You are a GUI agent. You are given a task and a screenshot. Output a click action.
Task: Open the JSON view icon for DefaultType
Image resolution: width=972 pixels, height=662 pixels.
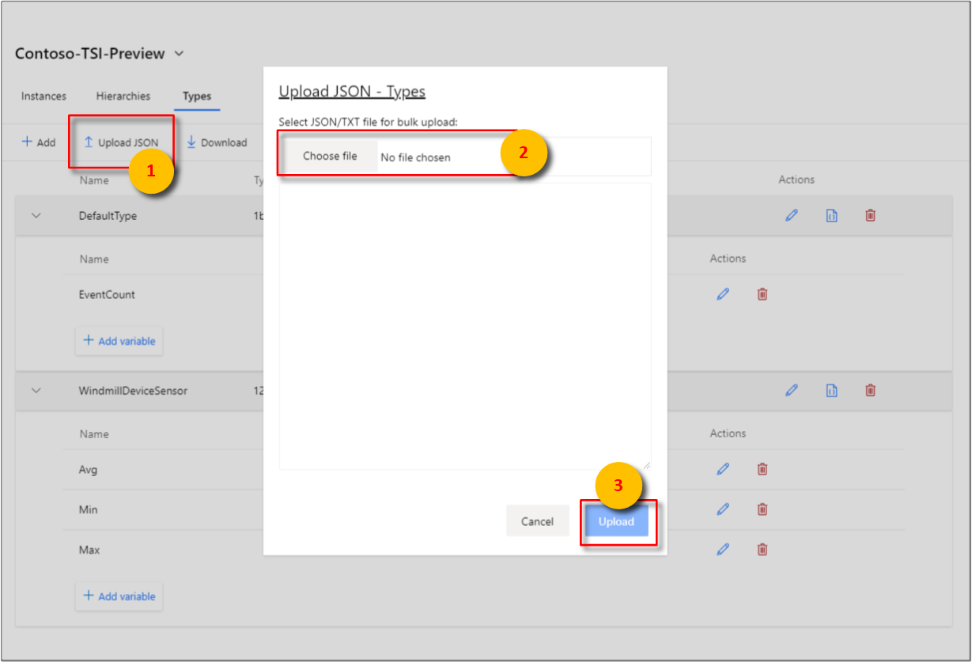point(831,215)
